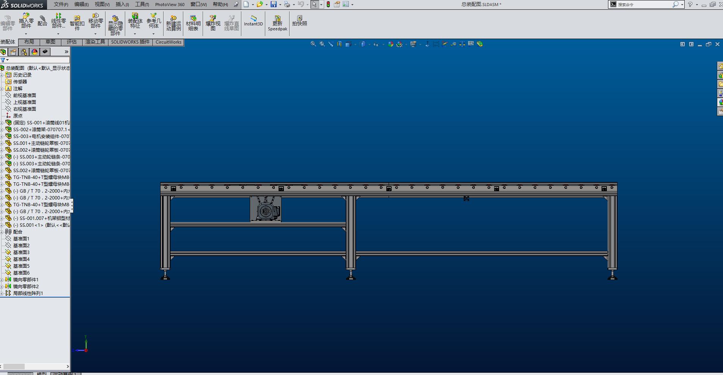The width and height of the screenshot is (723, 375).
Task: Switch to the 渲染工具 tab
Action: [95, 42]
